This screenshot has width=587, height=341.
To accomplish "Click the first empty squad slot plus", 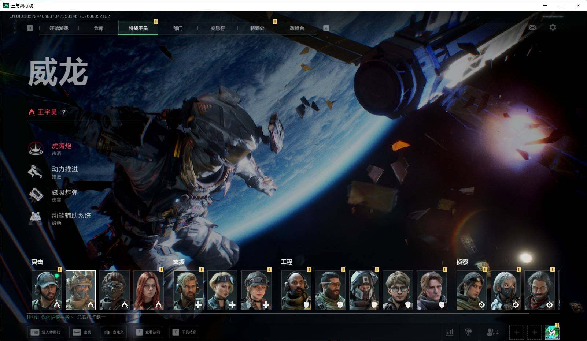I will click(517, 332).
